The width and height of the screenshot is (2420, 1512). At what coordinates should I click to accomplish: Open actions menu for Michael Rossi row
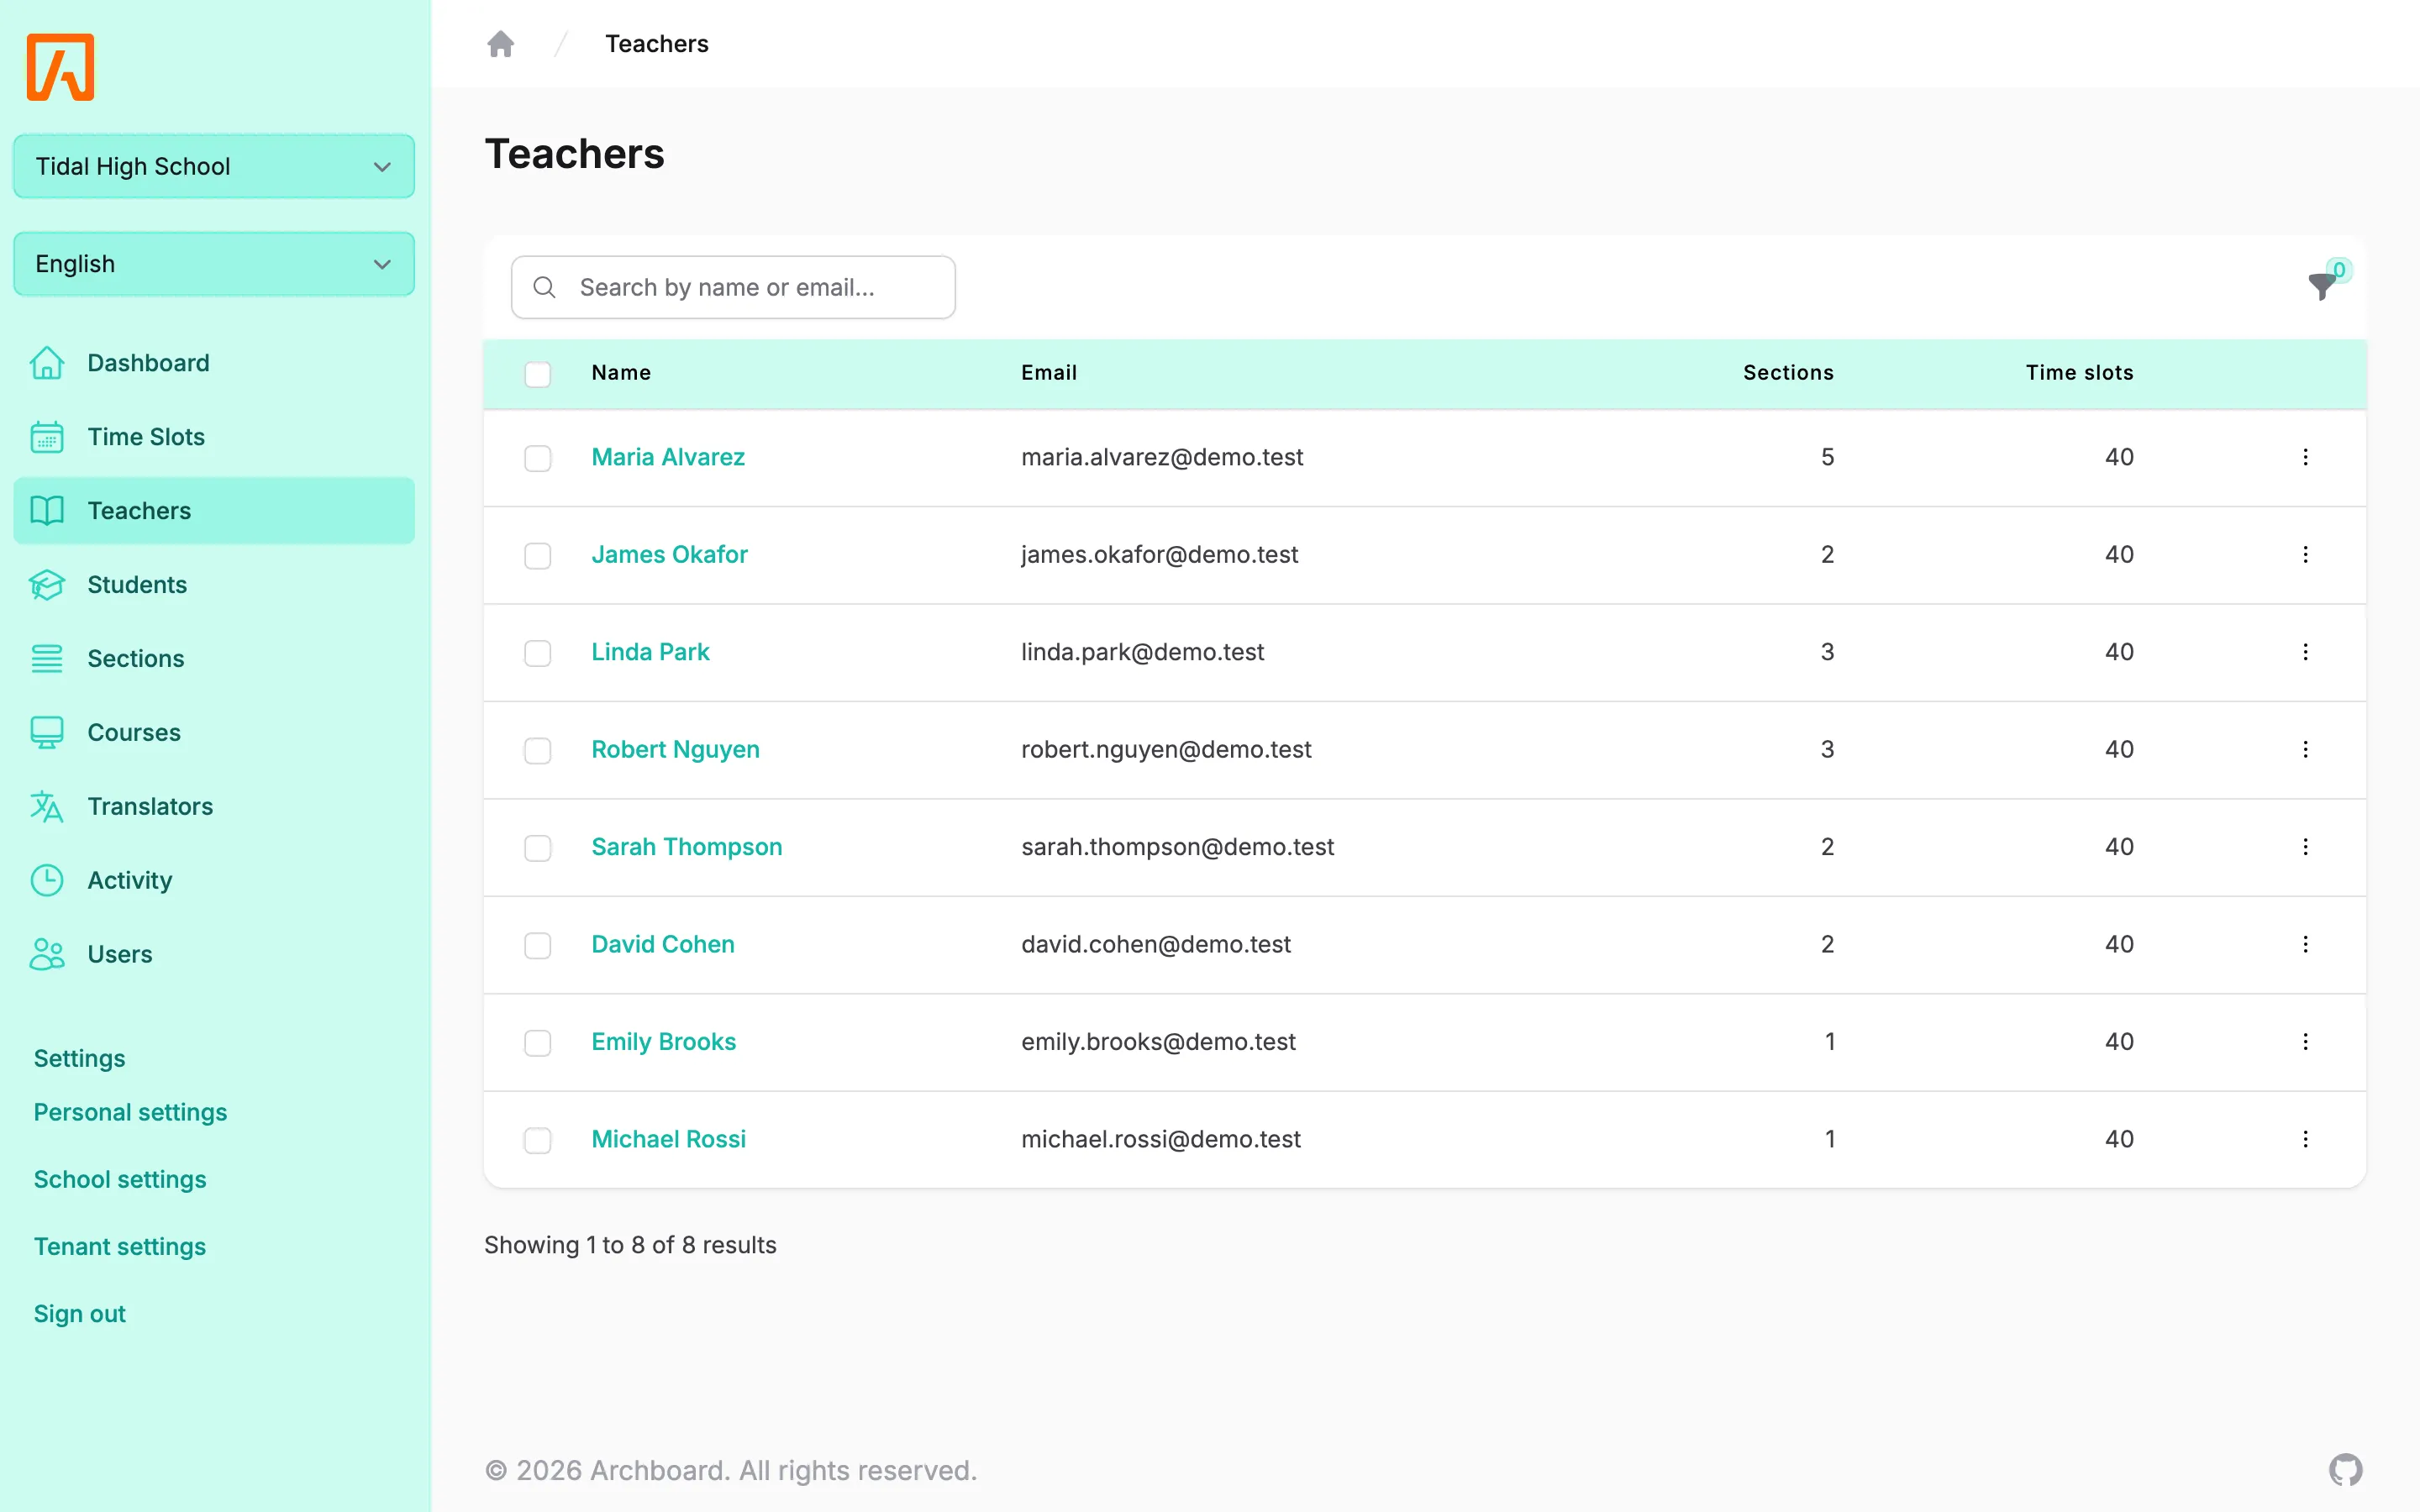click(x=2305, y=1139)
